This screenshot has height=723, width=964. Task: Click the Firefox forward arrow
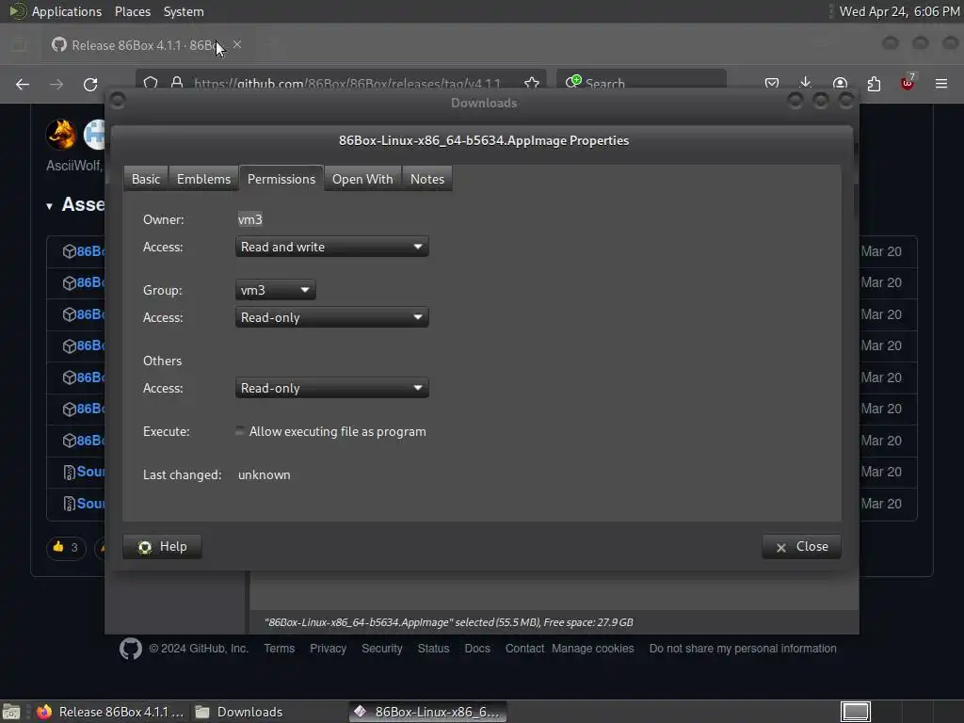point(56,84)
